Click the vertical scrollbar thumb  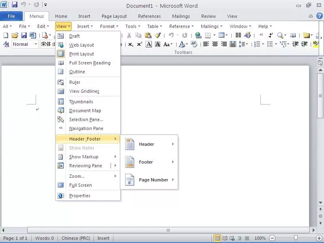click(x=320, y=96)
